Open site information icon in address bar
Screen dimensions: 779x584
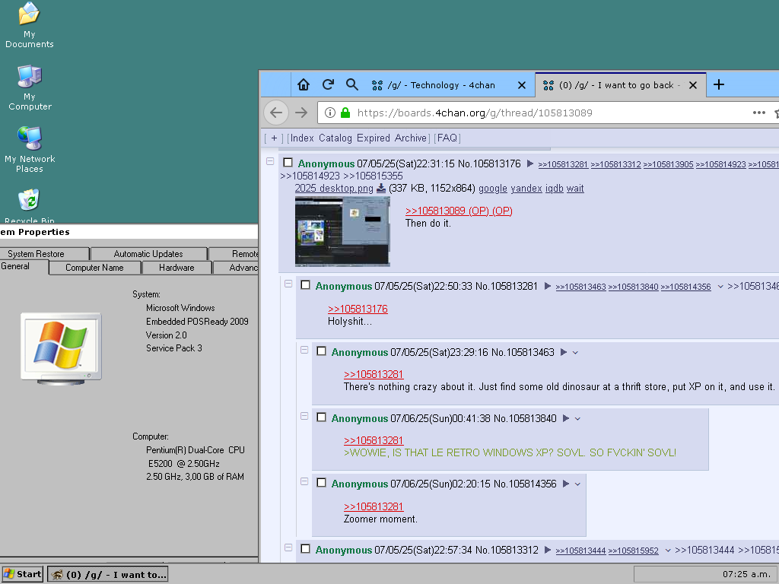tap(330, 113)
